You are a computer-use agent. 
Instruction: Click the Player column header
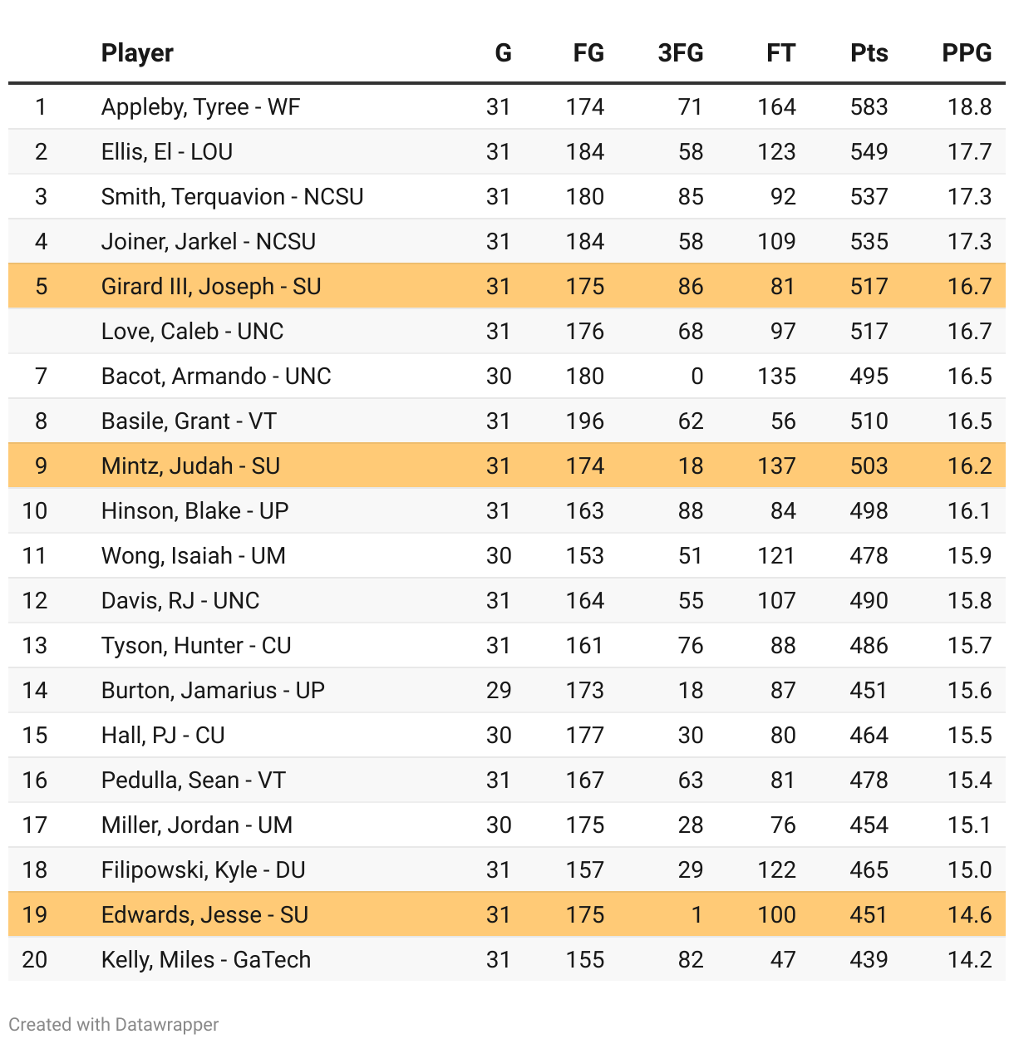tap(137, 53)
